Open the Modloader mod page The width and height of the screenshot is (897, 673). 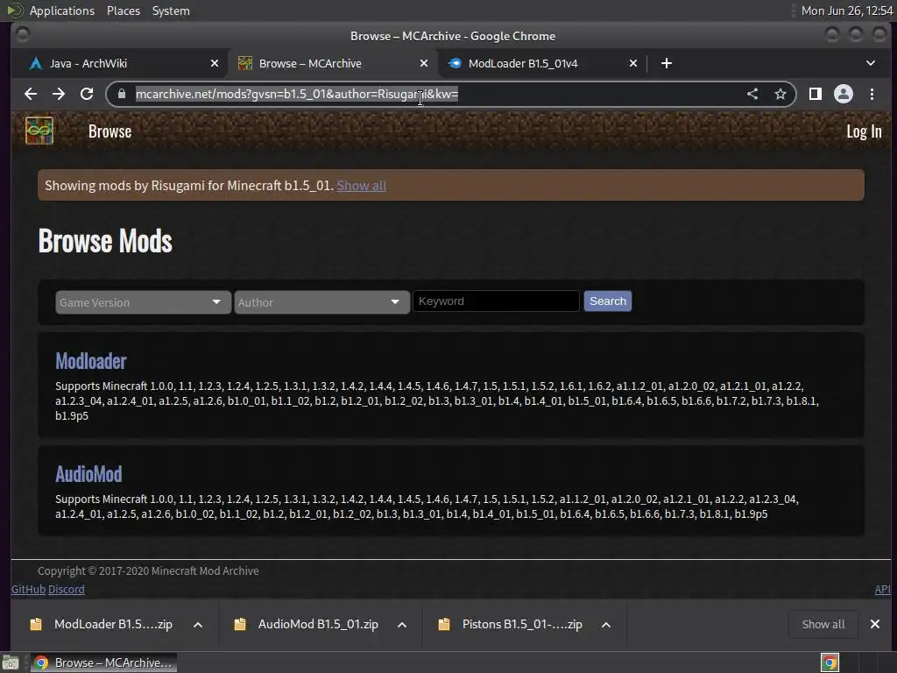[x=91, y=361]
